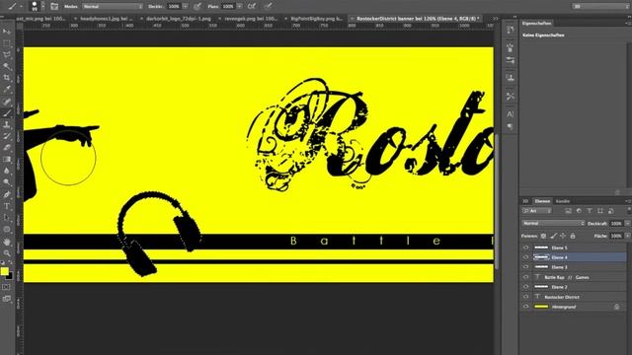Select the Pen tool
The image size is (632, 355).
tap(7, 194)
